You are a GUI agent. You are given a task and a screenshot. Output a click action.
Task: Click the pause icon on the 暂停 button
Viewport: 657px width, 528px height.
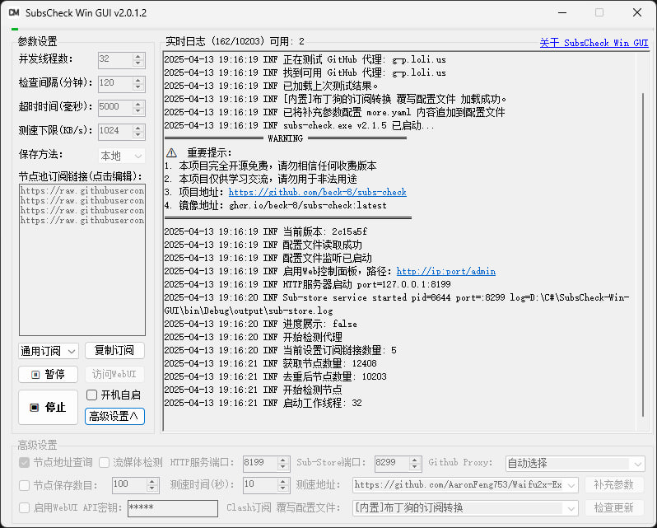pyautogui.click(x=35, y=374)
